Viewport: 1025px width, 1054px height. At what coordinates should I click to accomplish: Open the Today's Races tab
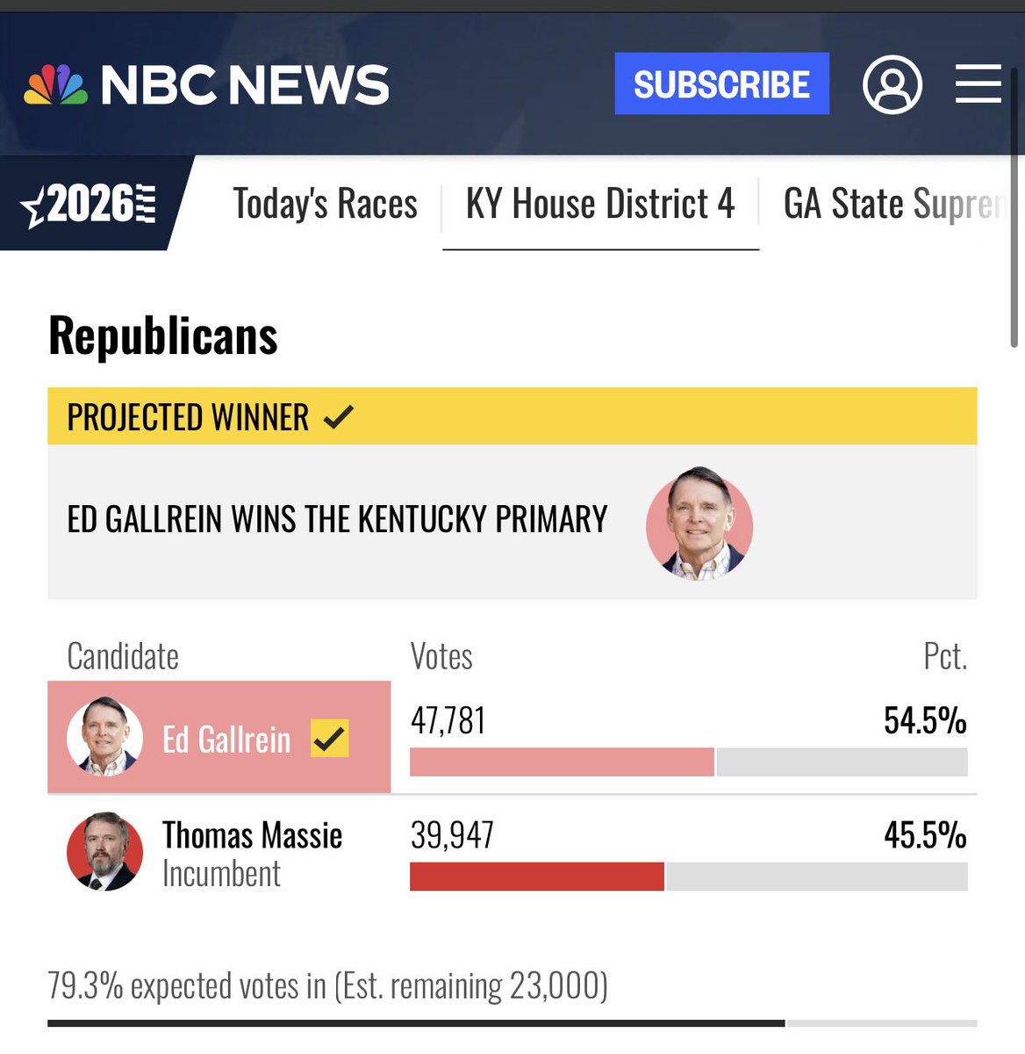[x=325, y=204]
